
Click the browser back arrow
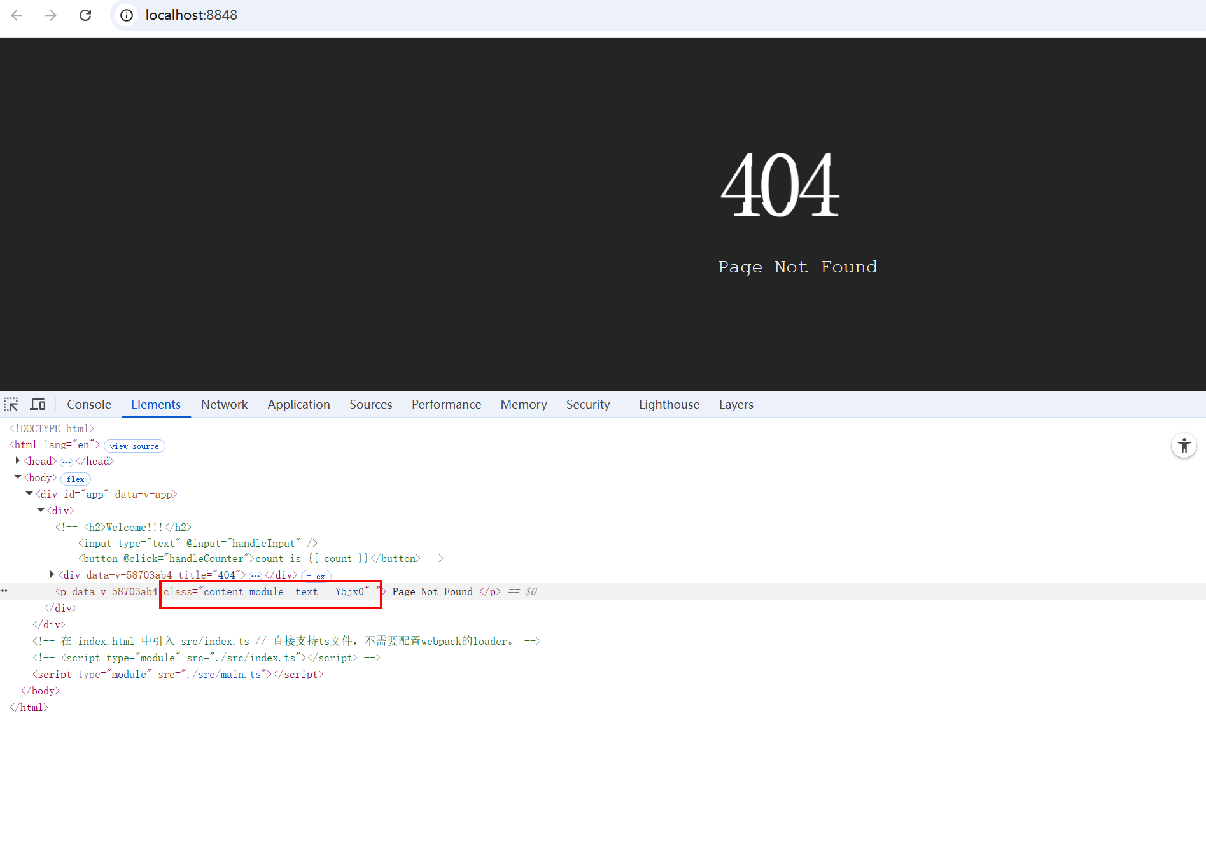pos(17,15)
